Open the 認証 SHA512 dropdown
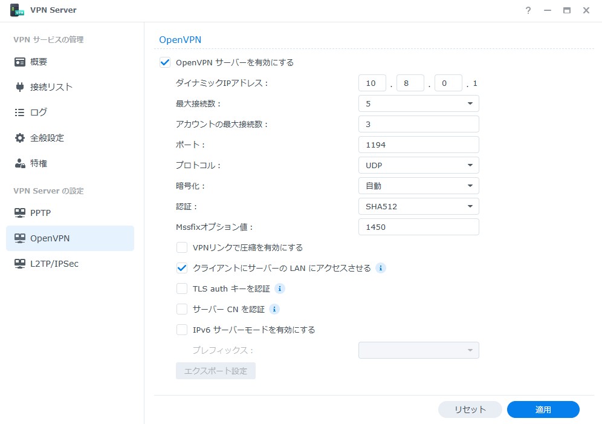Viewport: 602px width, 424px height. (x=418, y=206)
